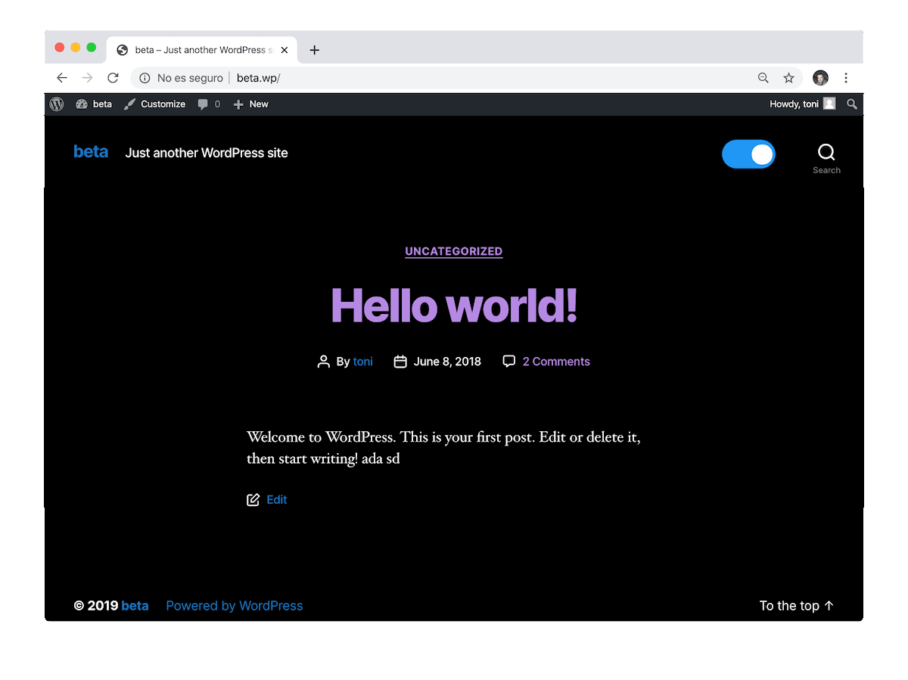Reload the page with browser refresh icon

click(113, 78)
